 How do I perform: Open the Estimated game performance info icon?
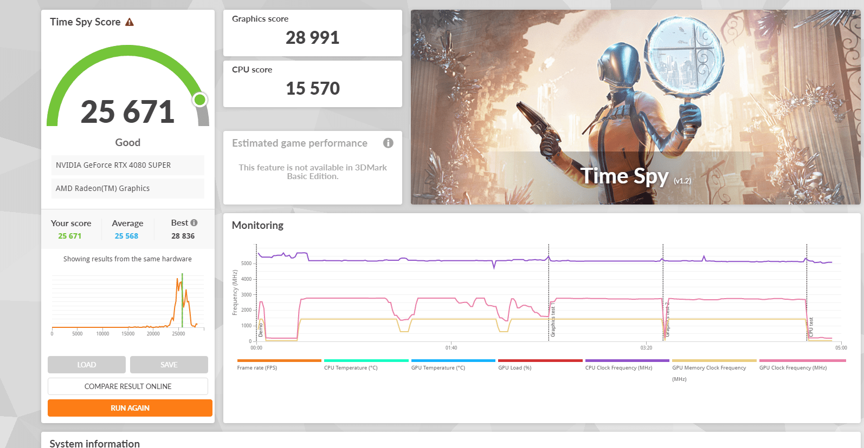click(388, 143)
